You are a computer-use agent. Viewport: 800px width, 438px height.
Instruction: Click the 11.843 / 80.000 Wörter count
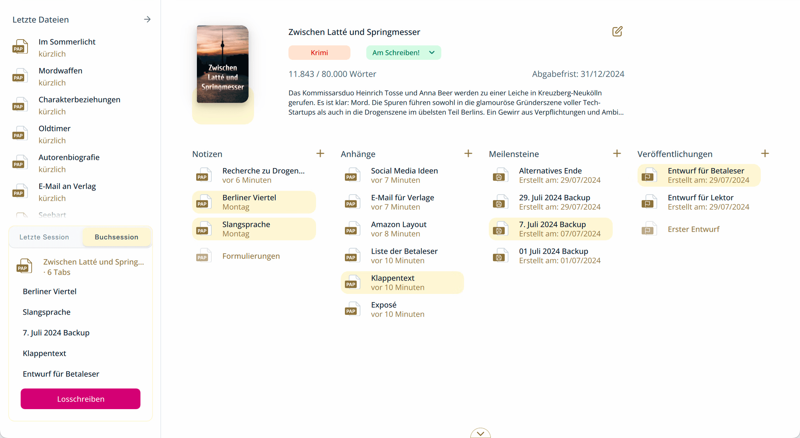tap(332, 74)
